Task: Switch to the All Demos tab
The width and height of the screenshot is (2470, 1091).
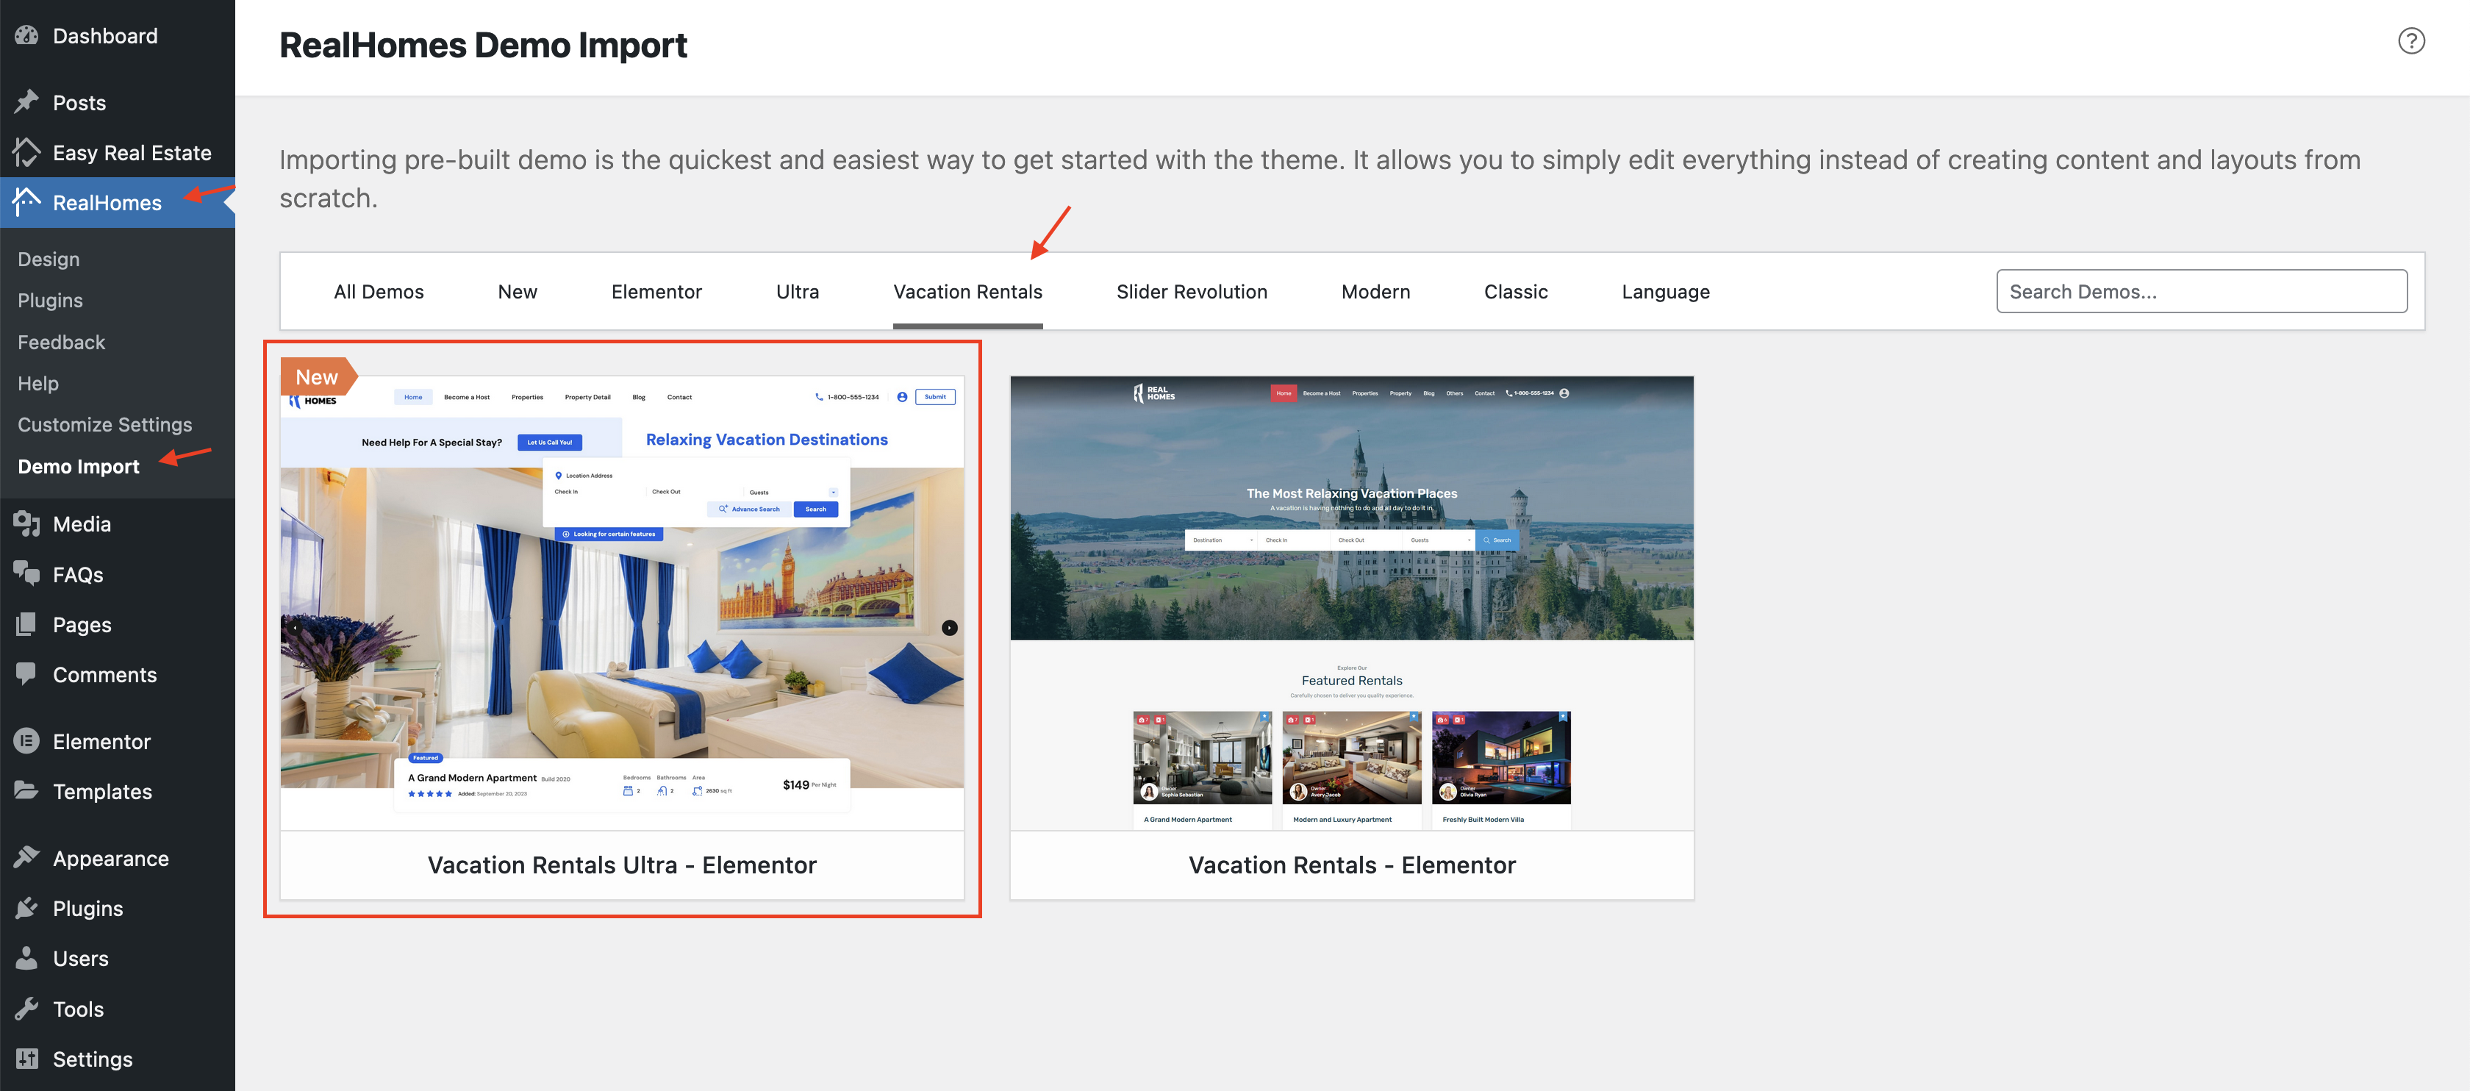Action: coord(379,291)
